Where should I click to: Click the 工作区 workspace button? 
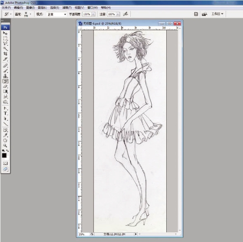218,14
